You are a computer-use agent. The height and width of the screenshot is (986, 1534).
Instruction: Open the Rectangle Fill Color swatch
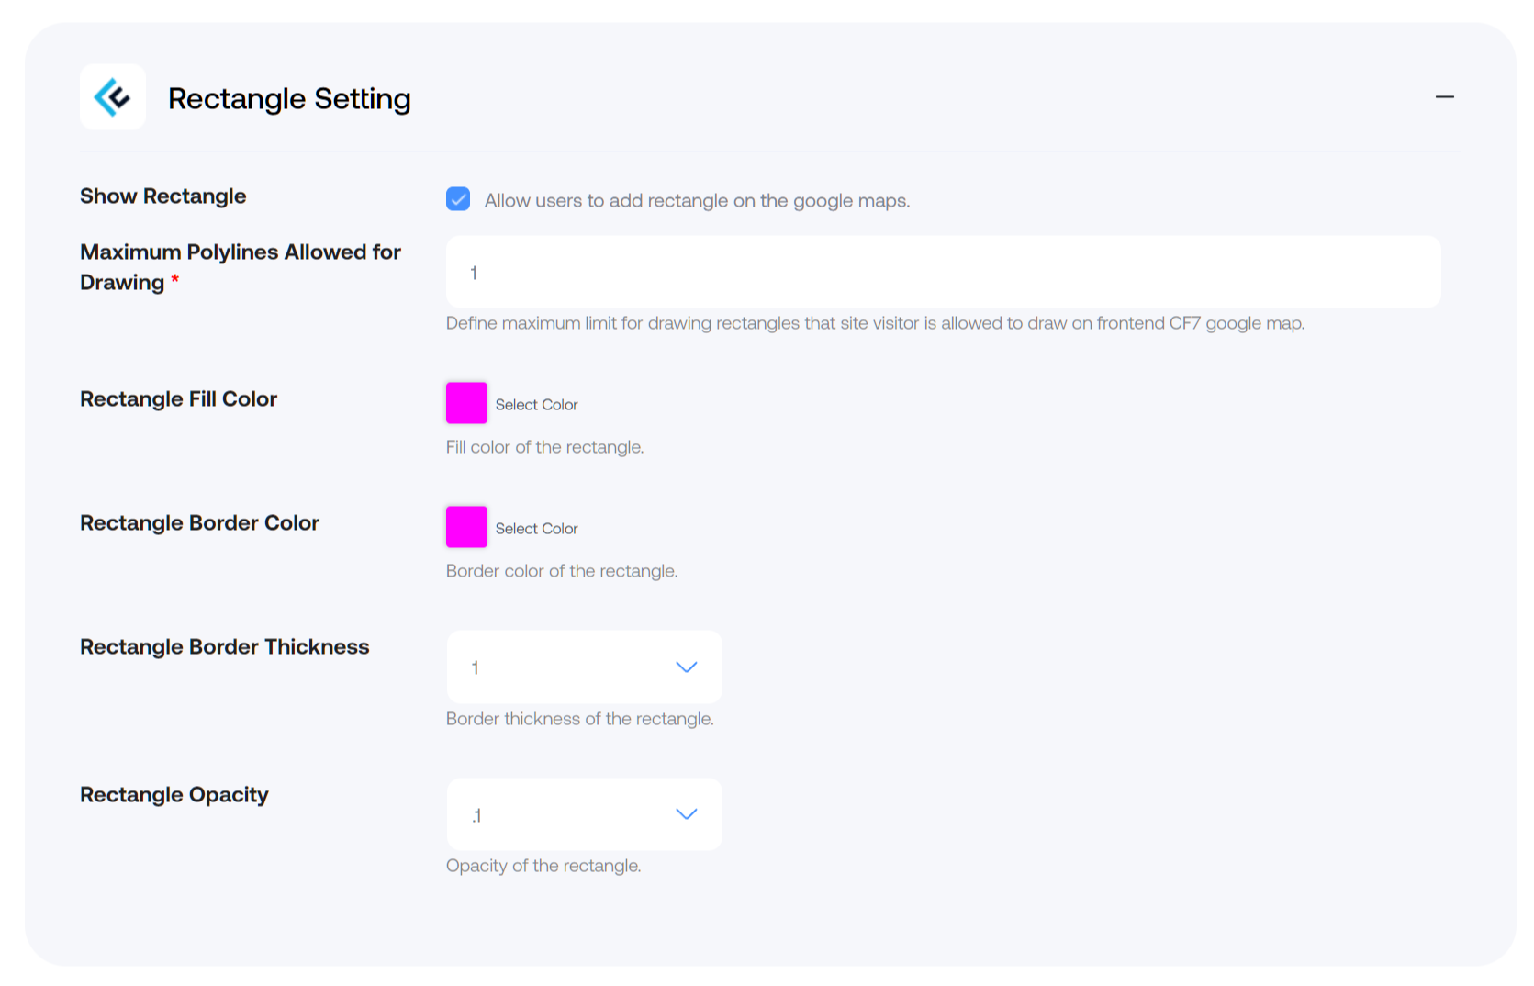click(466, 403)
